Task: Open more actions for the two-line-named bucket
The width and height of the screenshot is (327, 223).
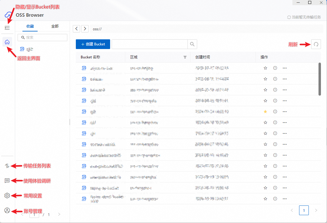Action: (285, 199)
